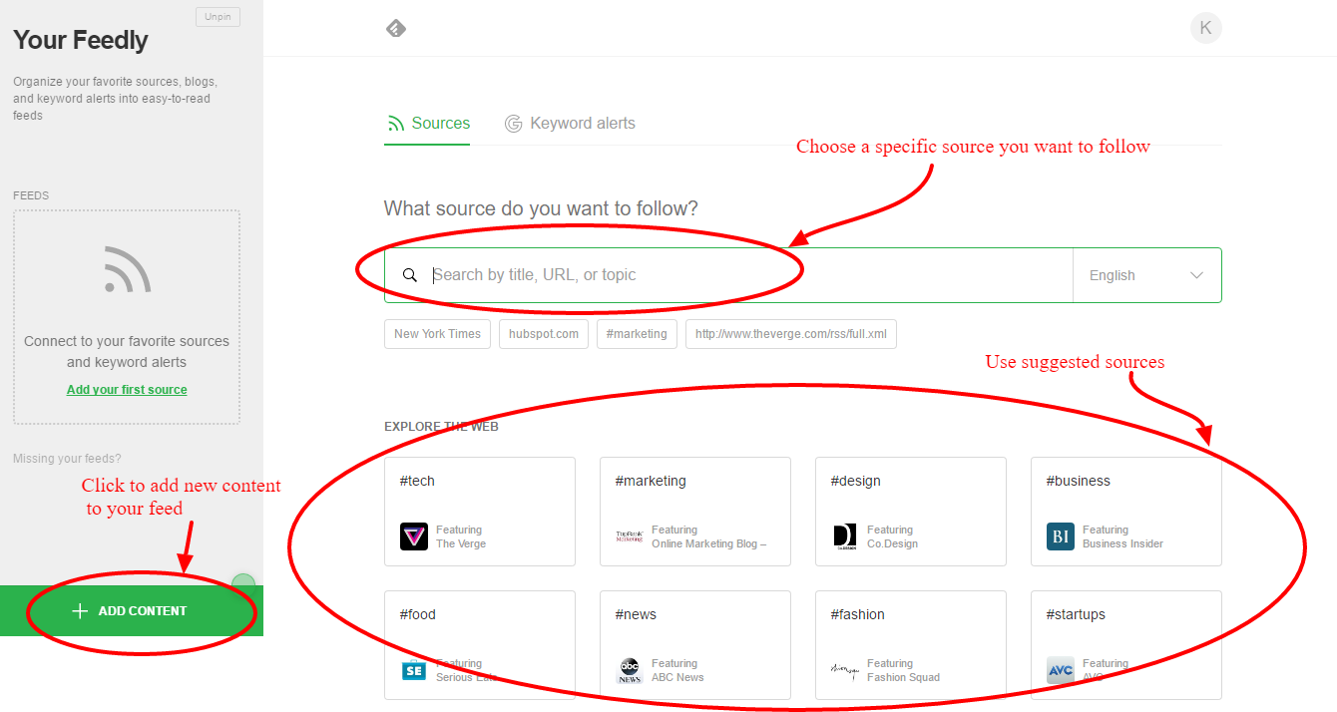Open the #startups topic card
Viewport: 1337px width, 712px height.
click(1126, 645)
